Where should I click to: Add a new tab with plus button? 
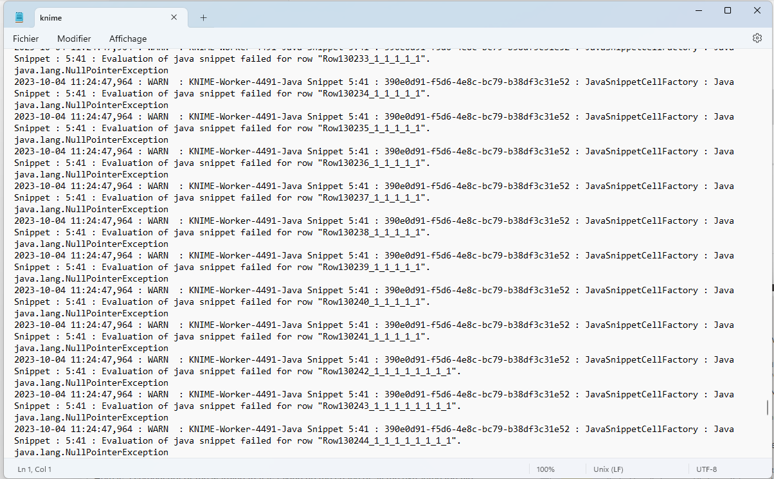click(203, 17)
